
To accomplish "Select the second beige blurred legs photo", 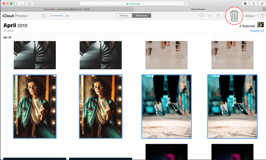I will pyautogui.click(x=232, y=55).
